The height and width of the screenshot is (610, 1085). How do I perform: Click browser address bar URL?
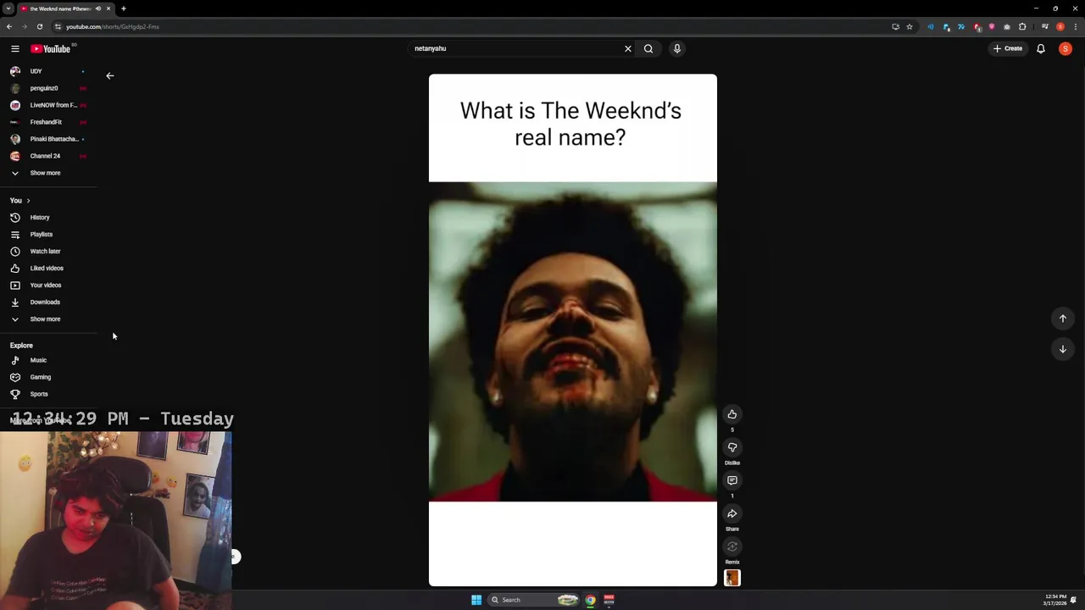click(113, 27)
